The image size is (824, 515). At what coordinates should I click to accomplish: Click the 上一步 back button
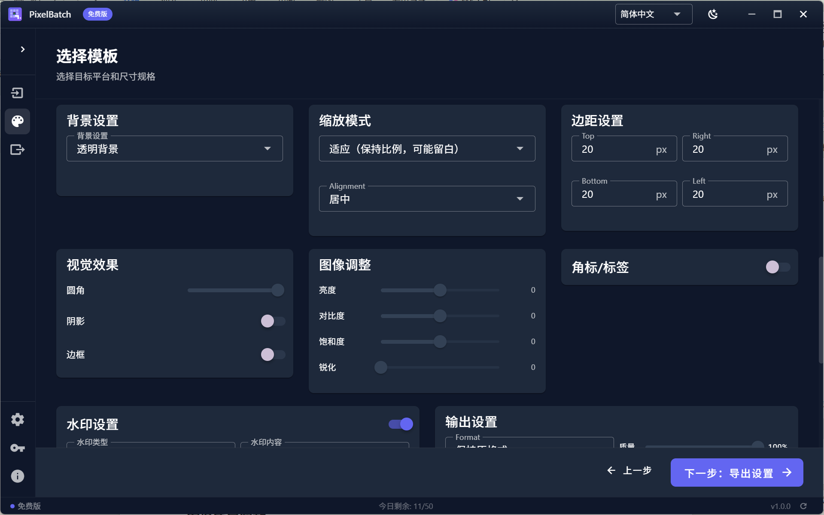pos(629,471)
